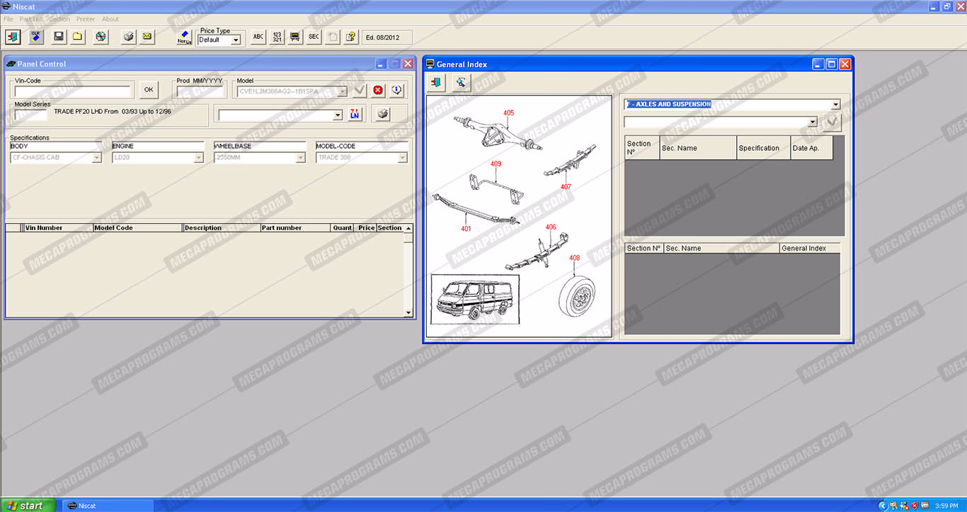Viewport: 967px width, 512px height.
Task: Open the File menu
Action: pos(8,19)
